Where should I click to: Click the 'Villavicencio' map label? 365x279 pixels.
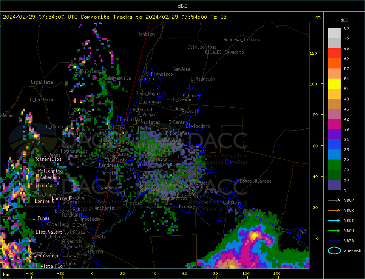pos(90,71)
